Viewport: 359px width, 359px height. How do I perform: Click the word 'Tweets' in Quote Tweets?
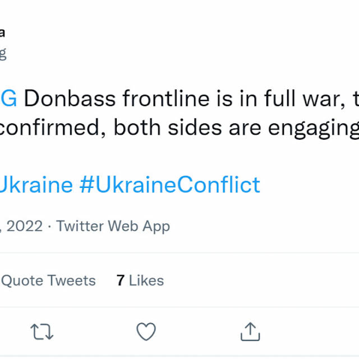pyautogui.click(x=72, y=280)
